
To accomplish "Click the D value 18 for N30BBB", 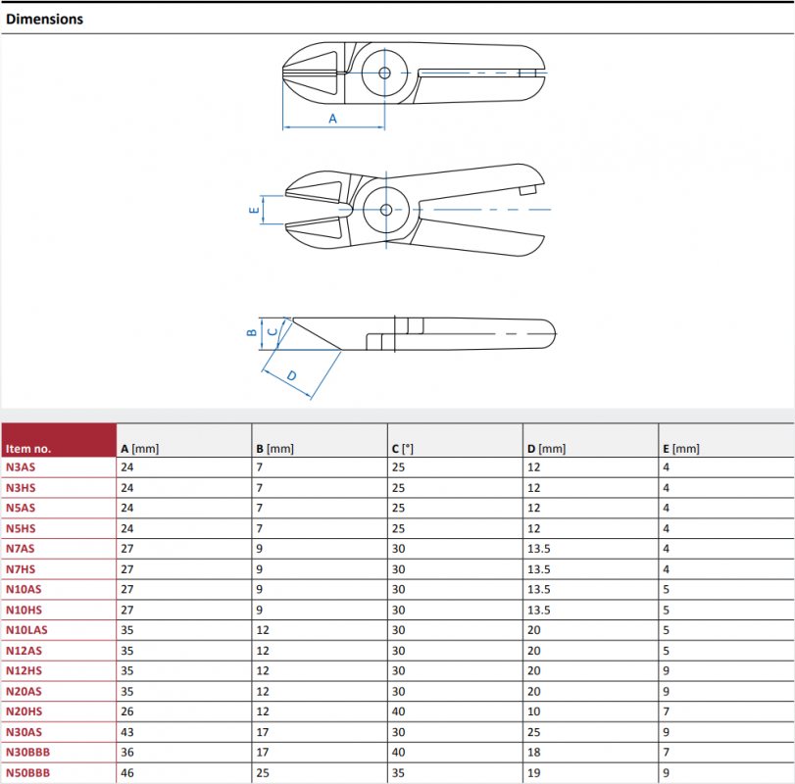I will point(534,752).
